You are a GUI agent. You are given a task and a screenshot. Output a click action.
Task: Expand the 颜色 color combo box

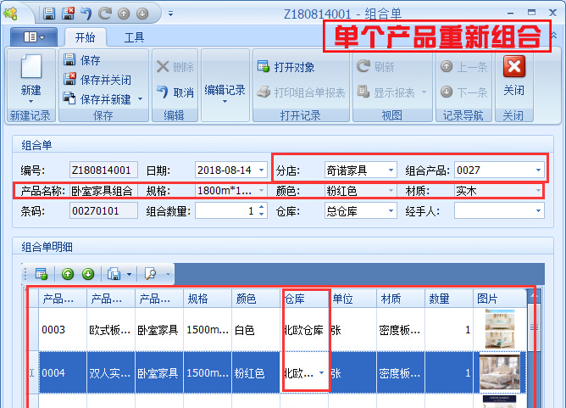pyautogui.click(x=391, y=191)
